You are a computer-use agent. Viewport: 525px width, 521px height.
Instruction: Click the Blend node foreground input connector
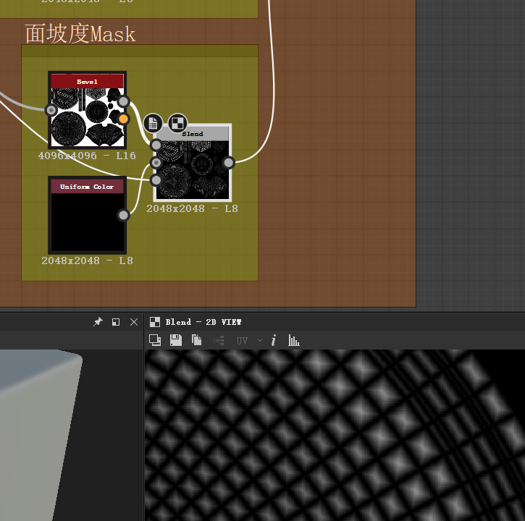(x=156, y=145)
